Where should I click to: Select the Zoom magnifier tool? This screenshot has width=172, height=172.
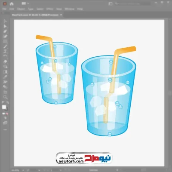pos(5,97)
